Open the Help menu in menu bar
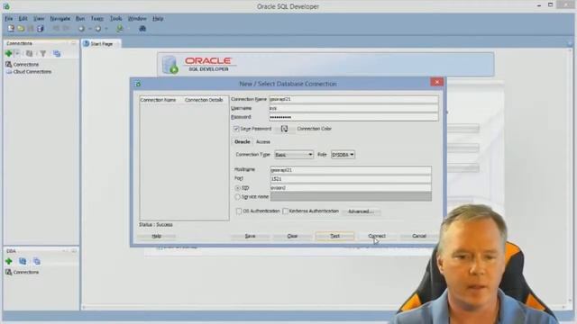The width and height of the screenshot is (577, 324). tap(158, 18)
